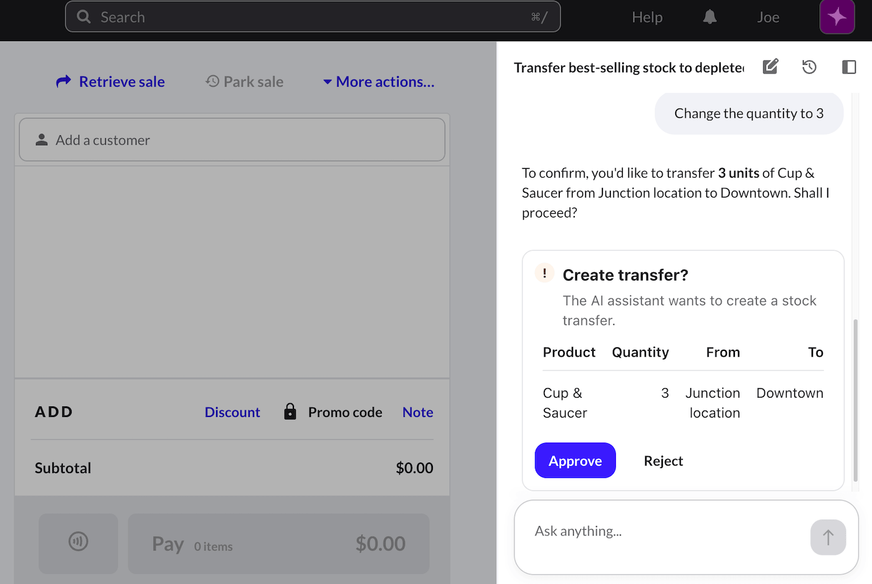Click the contactless payment icon button

point(78,543)
